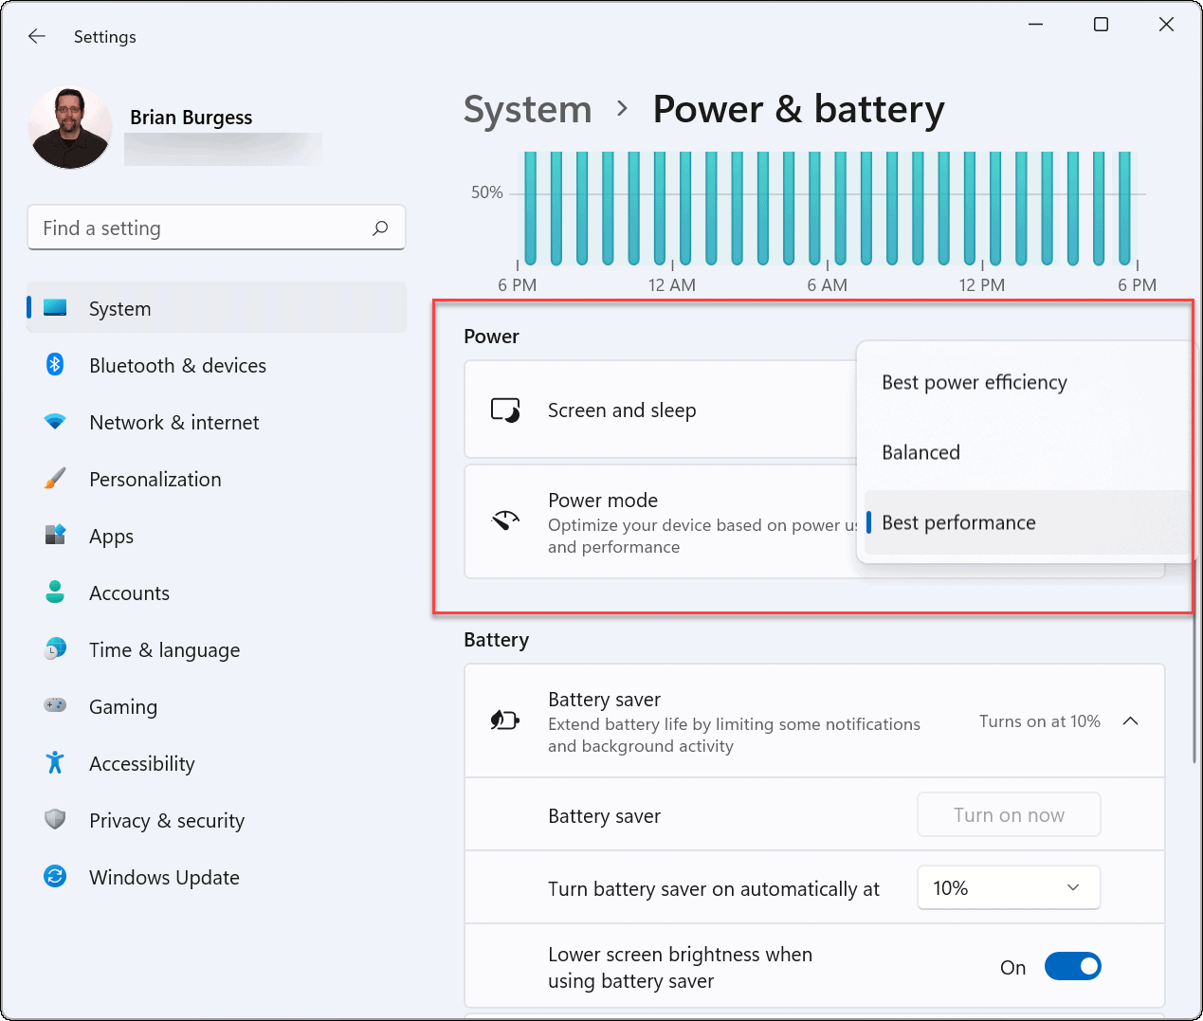Click the Apps icon in the sidebar
The width and height of the screenshot is (1203, 1021).
tap(55, 536)
